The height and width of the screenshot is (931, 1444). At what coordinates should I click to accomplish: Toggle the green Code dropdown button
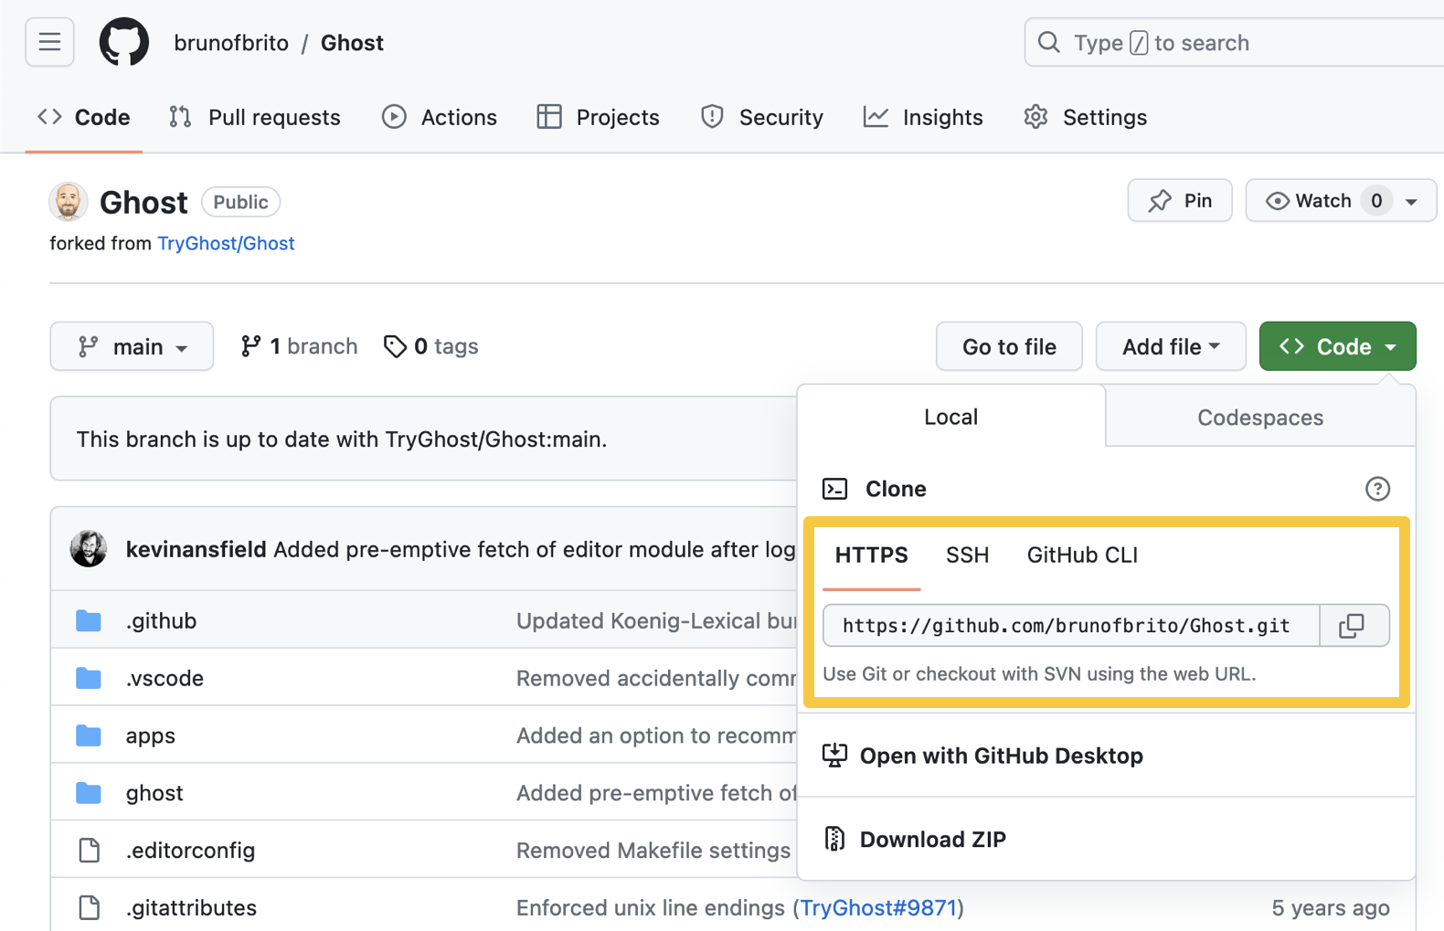point(1338,346)
